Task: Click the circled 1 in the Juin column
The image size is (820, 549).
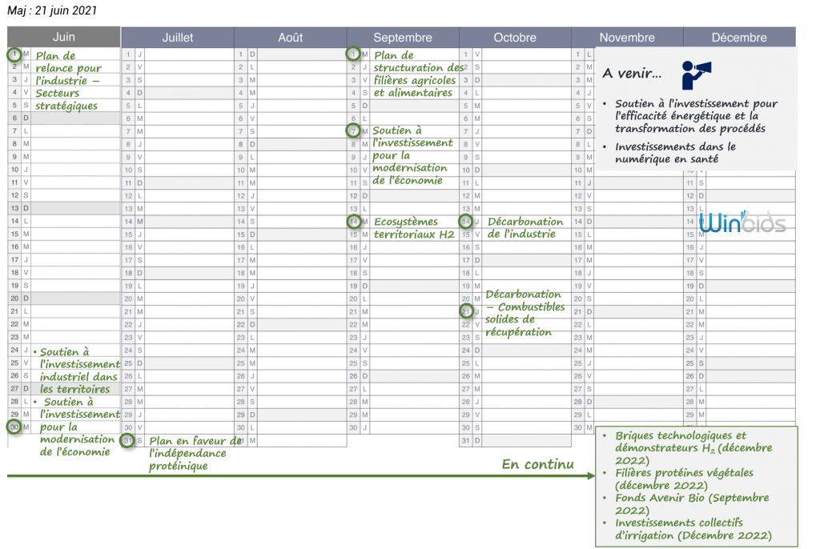Action: click(14, 54)
